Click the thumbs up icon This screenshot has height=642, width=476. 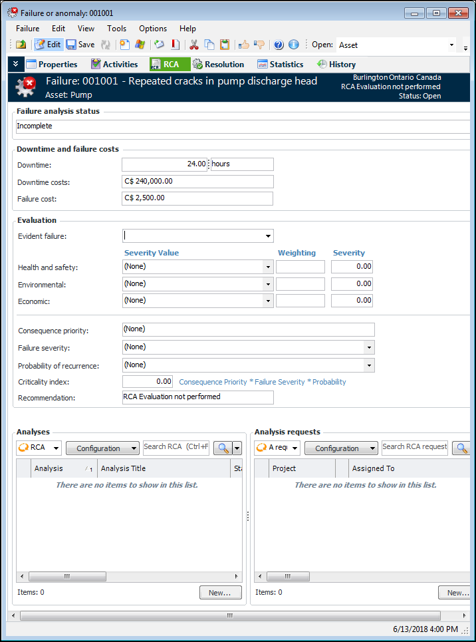pyautogui.click(x=244, y=45)
